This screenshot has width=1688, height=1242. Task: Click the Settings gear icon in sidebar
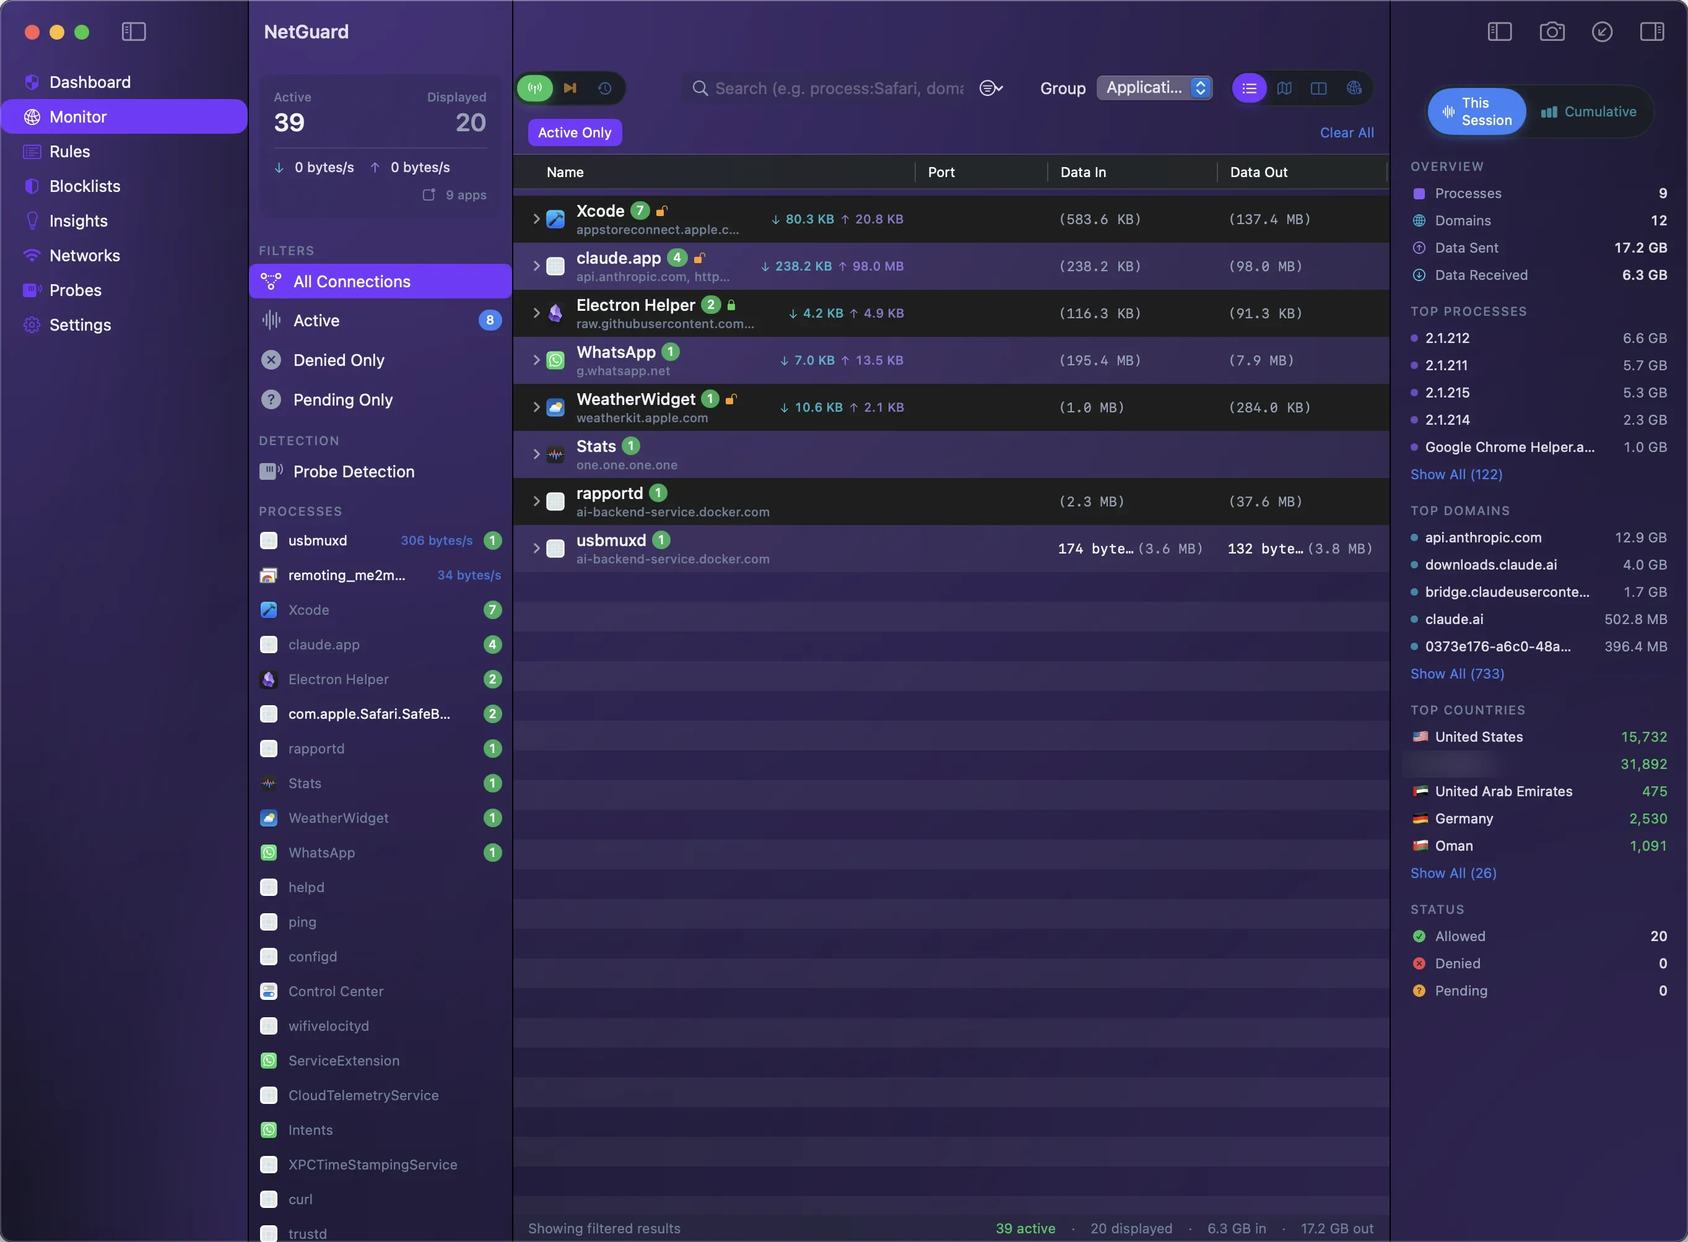coord(32,325)
